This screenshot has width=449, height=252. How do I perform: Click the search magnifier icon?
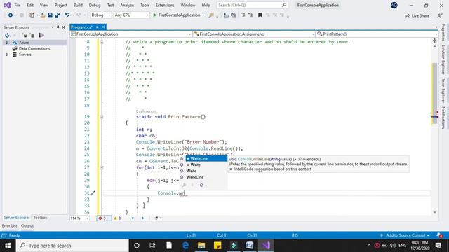284,5
